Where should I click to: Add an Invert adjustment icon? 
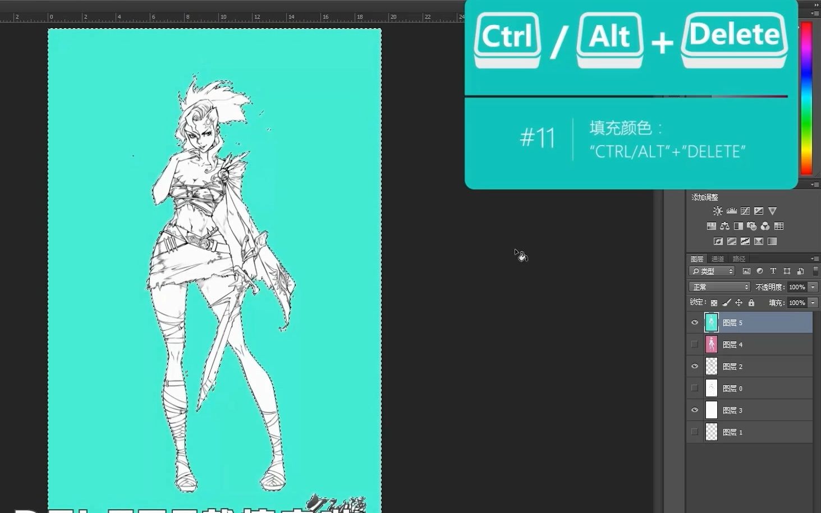(x=718, y=241)
